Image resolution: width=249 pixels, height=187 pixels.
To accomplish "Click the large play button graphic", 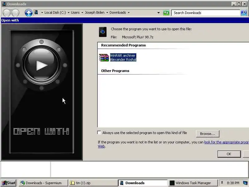I will 41,65.
